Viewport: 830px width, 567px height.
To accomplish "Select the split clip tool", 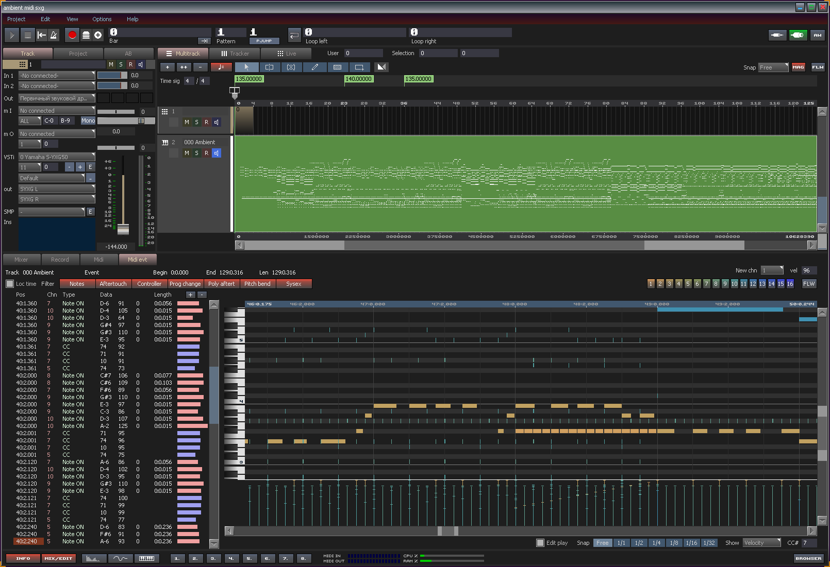I will [269, 67].
